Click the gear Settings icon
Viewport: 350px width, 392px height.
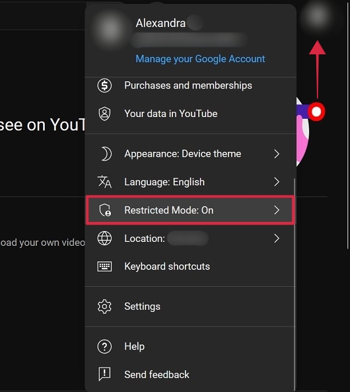pos(105,306)
